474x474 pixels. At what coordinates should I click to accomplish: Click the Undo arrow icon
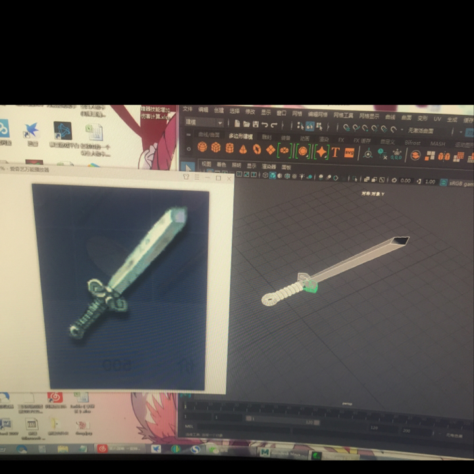265,124
